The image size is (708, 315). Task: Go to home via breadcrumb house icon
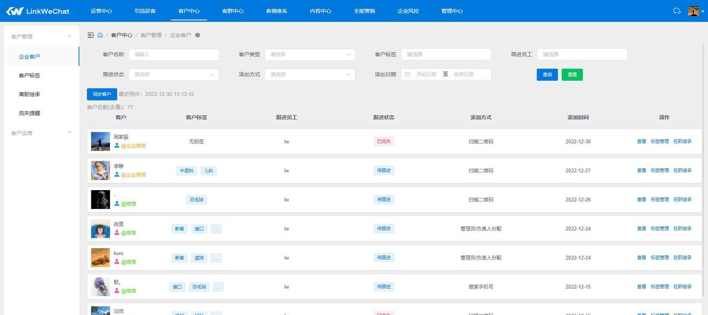click(100, 35)
